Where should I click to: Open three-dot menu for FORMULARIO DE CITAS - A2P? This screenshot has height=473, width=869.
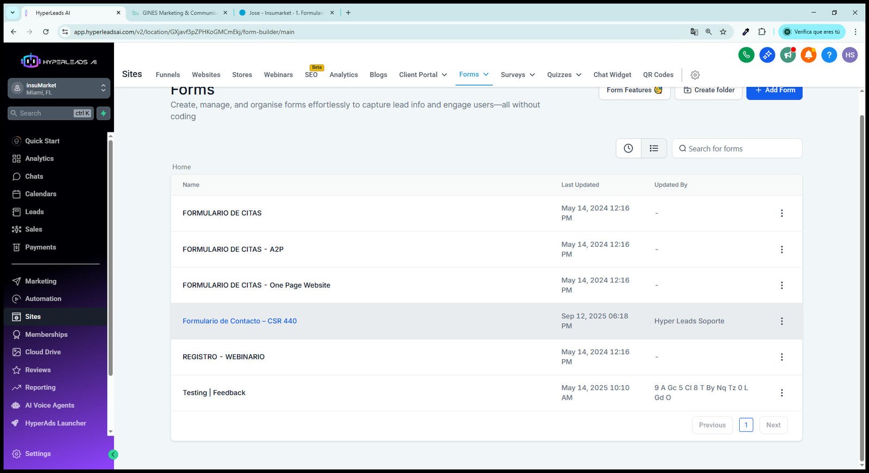[x=782, y=250]
